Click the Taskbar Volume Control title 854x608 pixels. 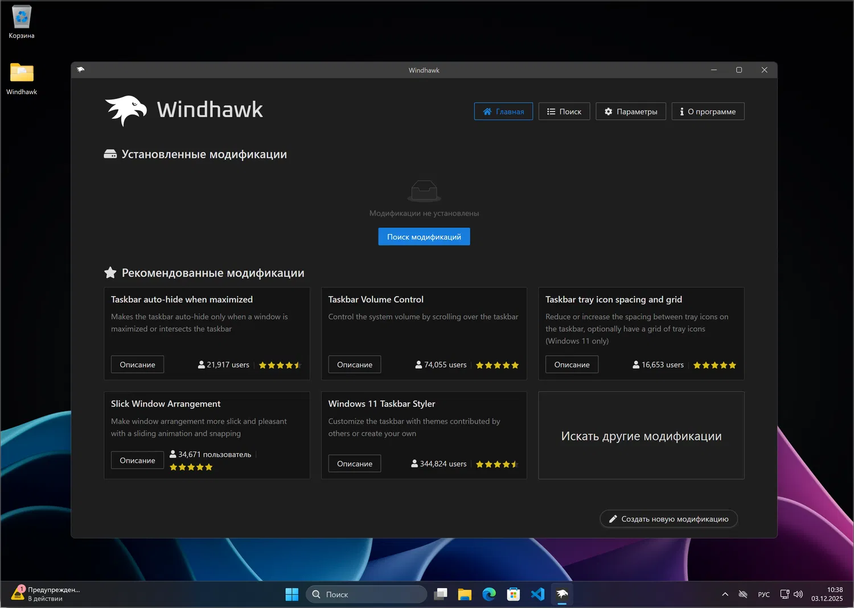376,299
